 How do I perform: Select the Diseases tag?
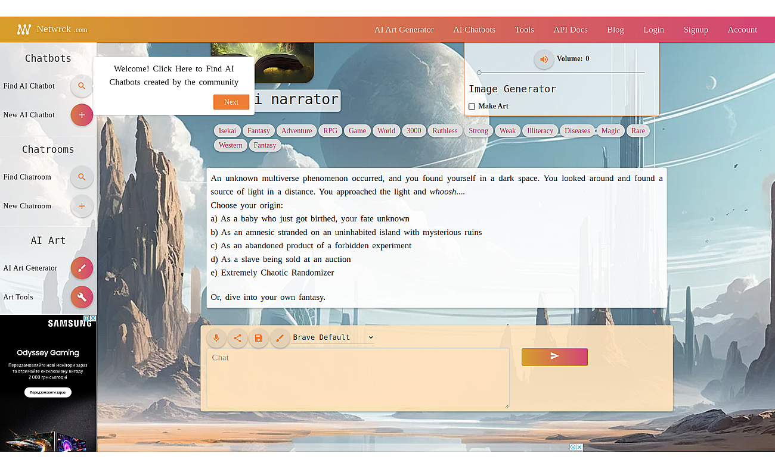click(577, 131)
